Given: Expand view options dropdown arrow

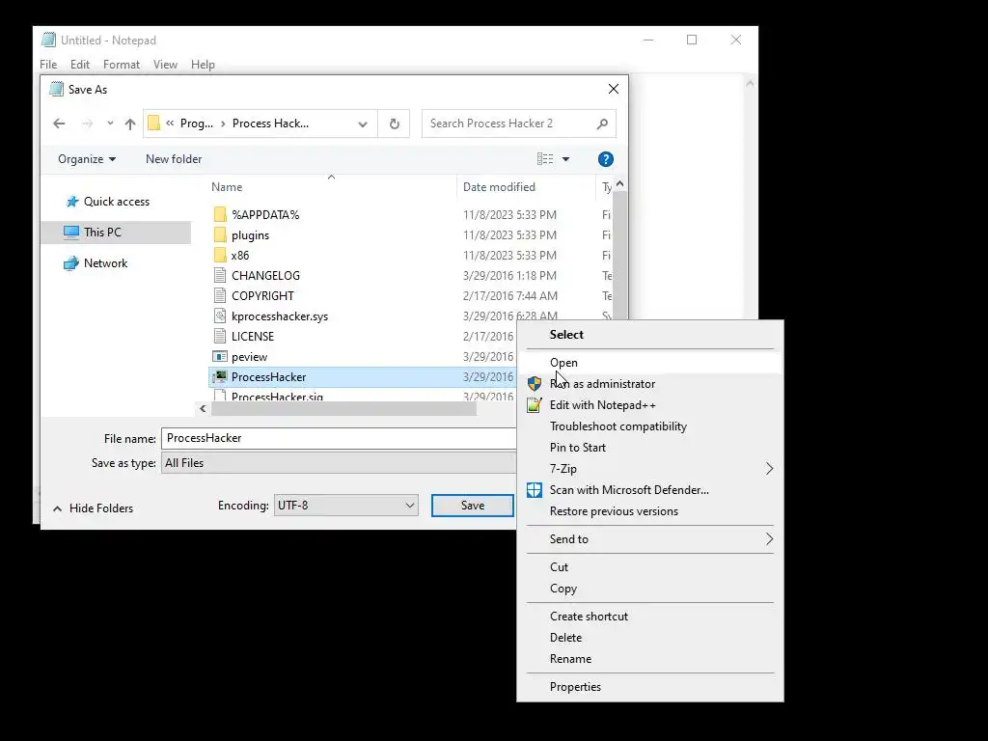Looking at the screenshot, I should pos(565,159).
